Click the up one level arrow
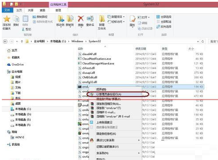The image size is (218, 160). pyautogui.click(x=22, y=41)
